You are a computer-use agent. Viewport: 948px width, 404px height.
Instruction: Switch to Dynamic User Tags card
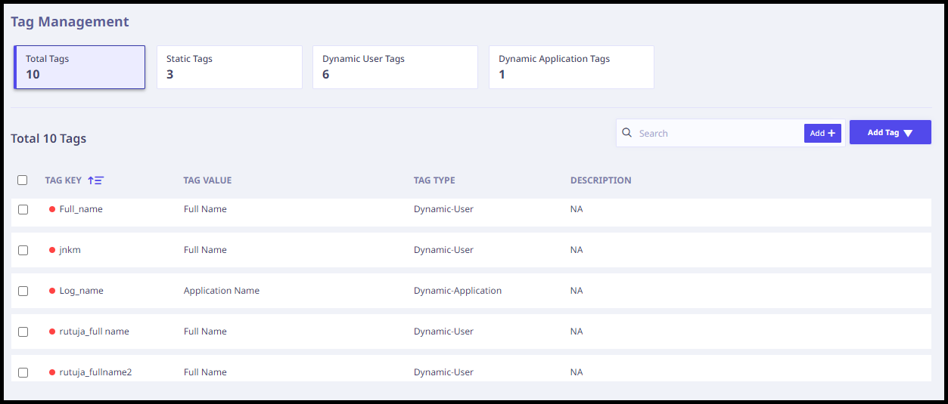[395, 67]
